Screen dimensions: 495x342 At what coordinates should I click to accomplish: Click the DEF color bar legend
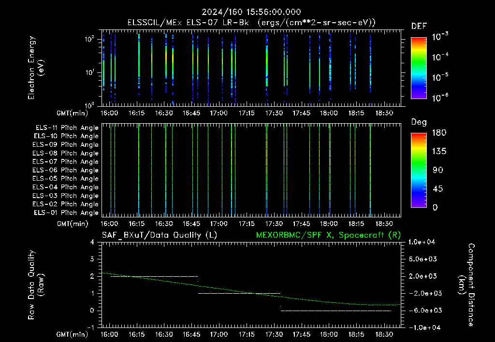point(419,68)
